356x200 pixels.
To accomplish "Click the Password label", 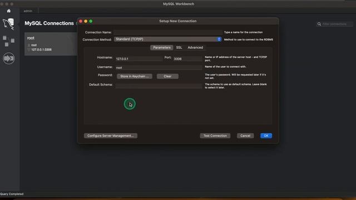I will 105,75.
